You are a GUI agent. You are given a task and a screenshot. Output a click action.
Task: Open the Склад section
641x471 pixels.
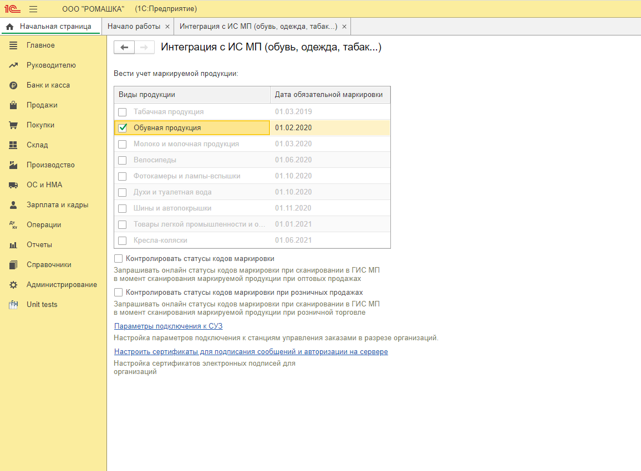coord(37,145)
